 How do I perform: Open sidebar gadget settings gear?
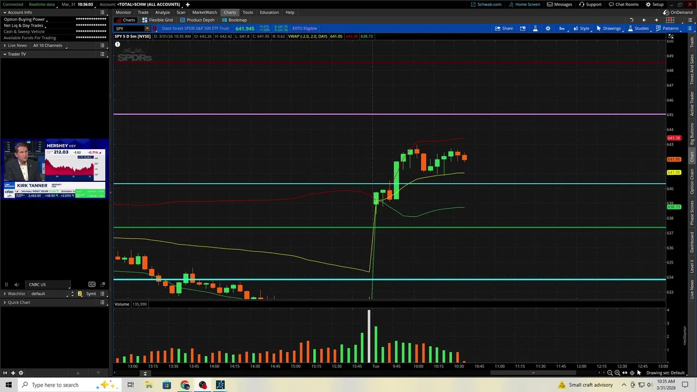[x=21, y=373]
